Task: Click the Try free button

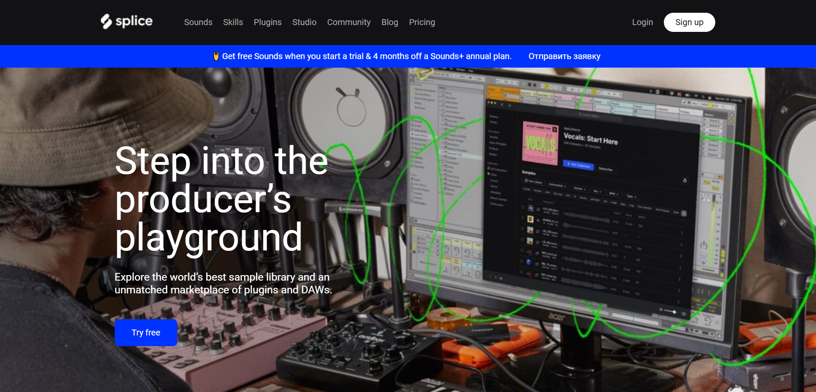Action: tap(146, 332)
